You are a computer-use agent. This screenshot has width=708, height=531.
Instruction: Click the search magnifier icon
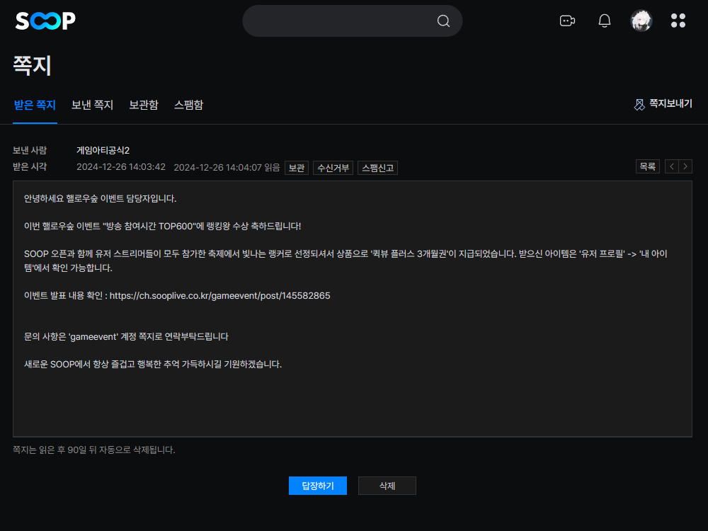(443, 21)
